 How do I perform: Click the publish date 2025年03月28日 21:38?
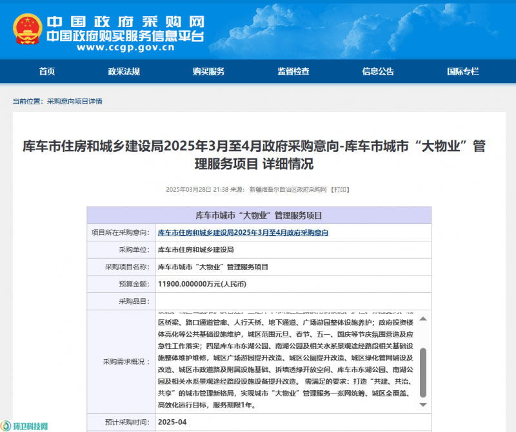tap(197, 189)
